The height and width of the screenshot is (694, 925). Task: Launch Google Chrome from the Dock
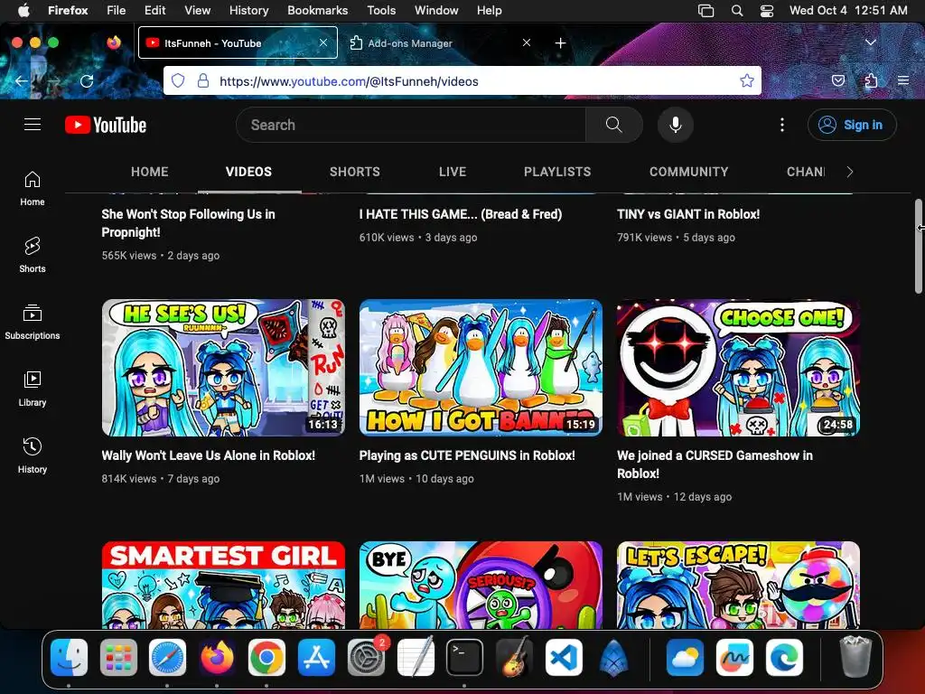tap(266, 658)
